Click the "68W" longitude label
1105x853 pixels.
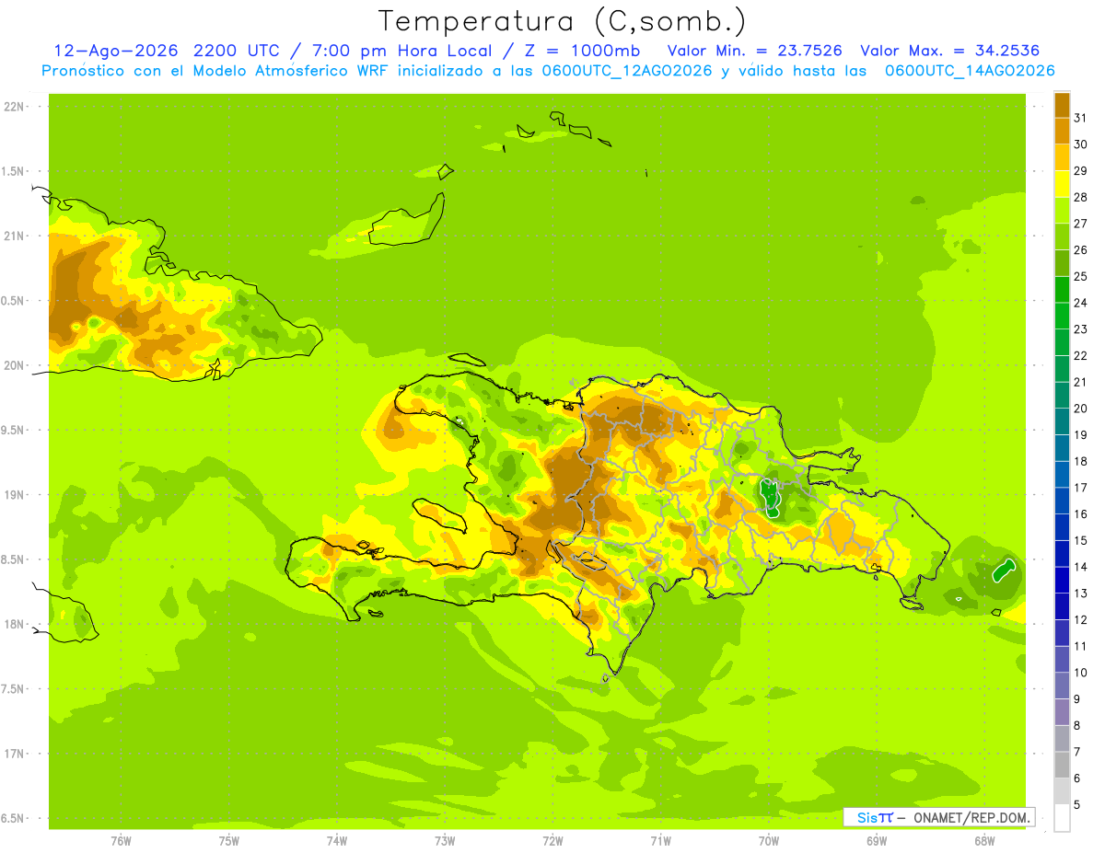click(984, 841)
